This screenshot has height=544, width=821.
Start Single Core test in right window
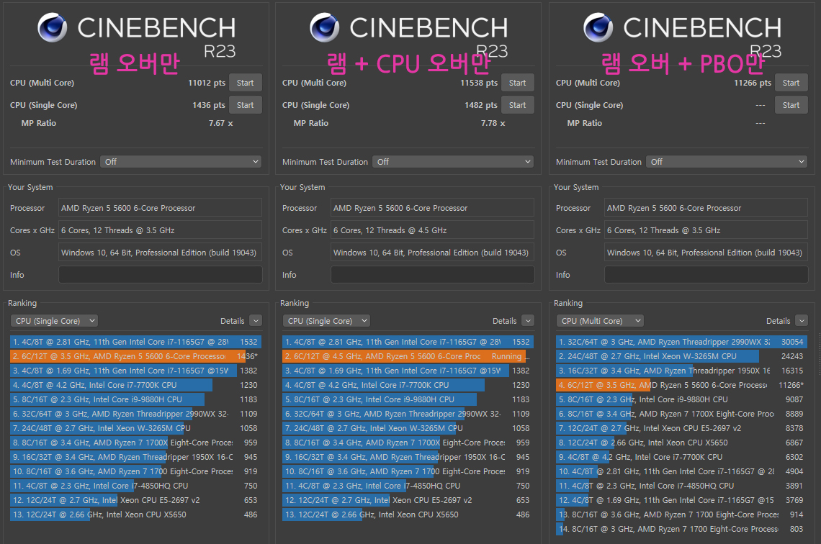coord(791,105)
